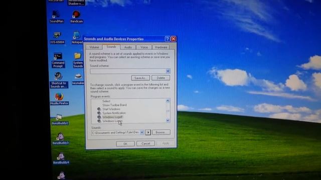
Task: Select the Bandicam desktop shortcut
Action: (76, 16)
